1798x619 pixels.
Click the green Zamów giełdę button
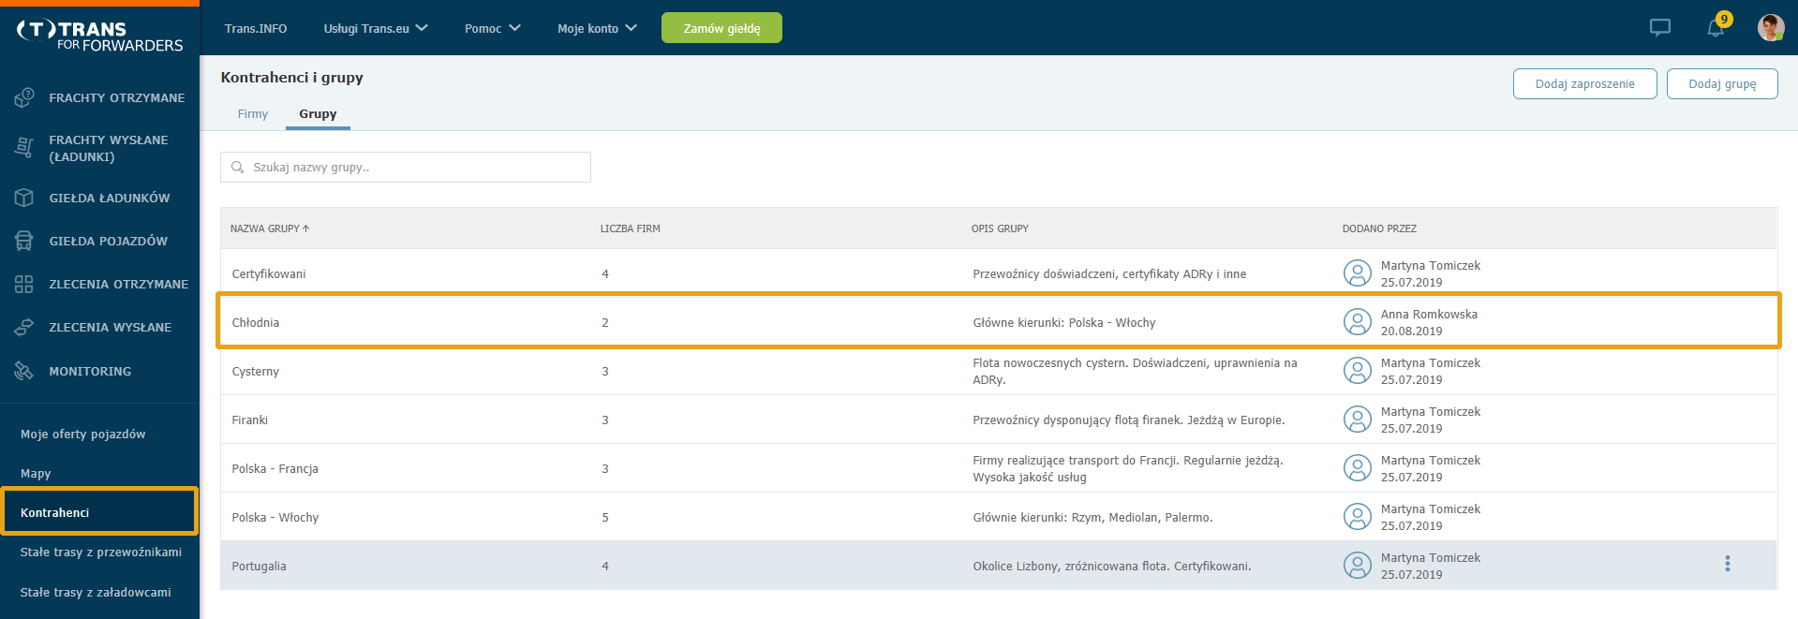pos(721,28)
